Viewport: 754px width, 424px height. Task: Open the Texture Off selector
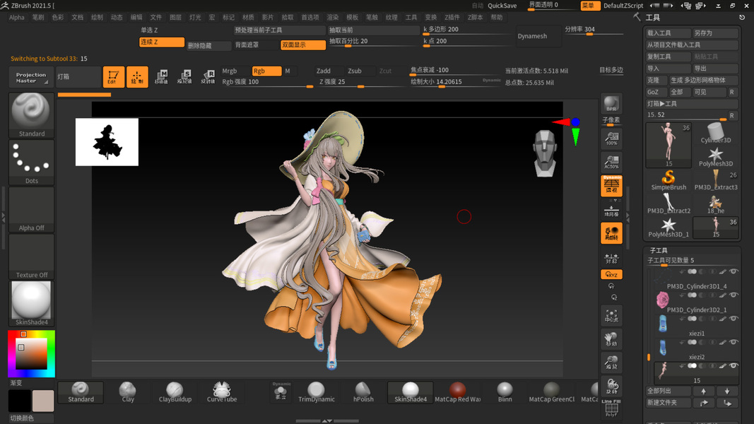click(31, 257)
